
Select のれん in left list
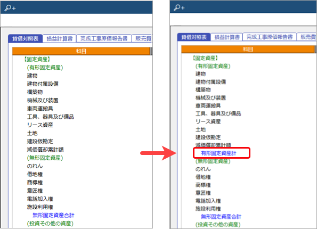(35, 166)
